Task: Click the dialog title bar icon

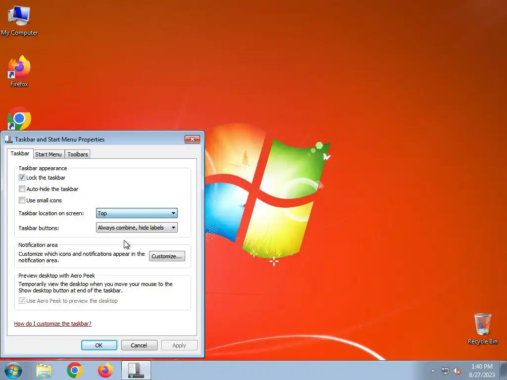Action: coord(9,139)
